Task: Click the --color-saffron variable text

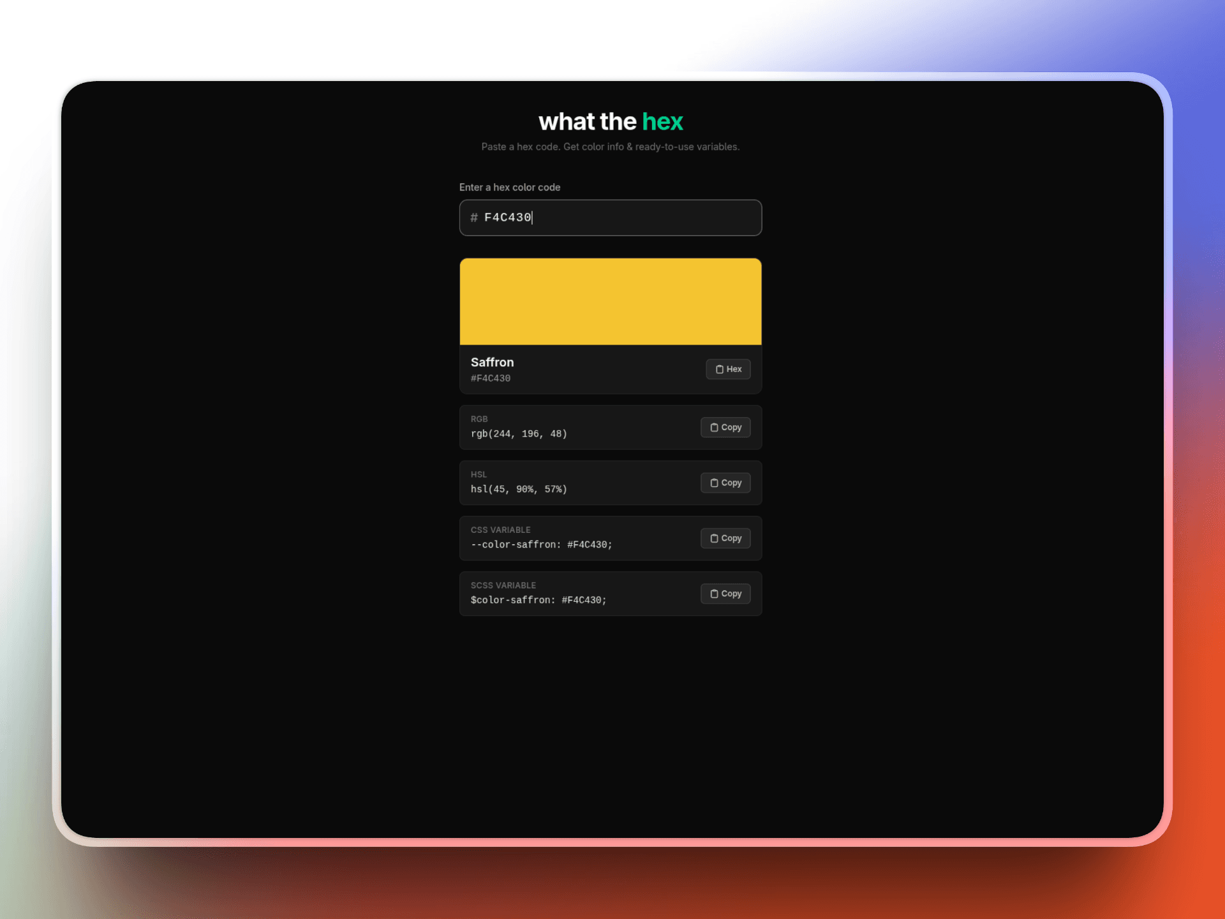Action: point(541,544)
